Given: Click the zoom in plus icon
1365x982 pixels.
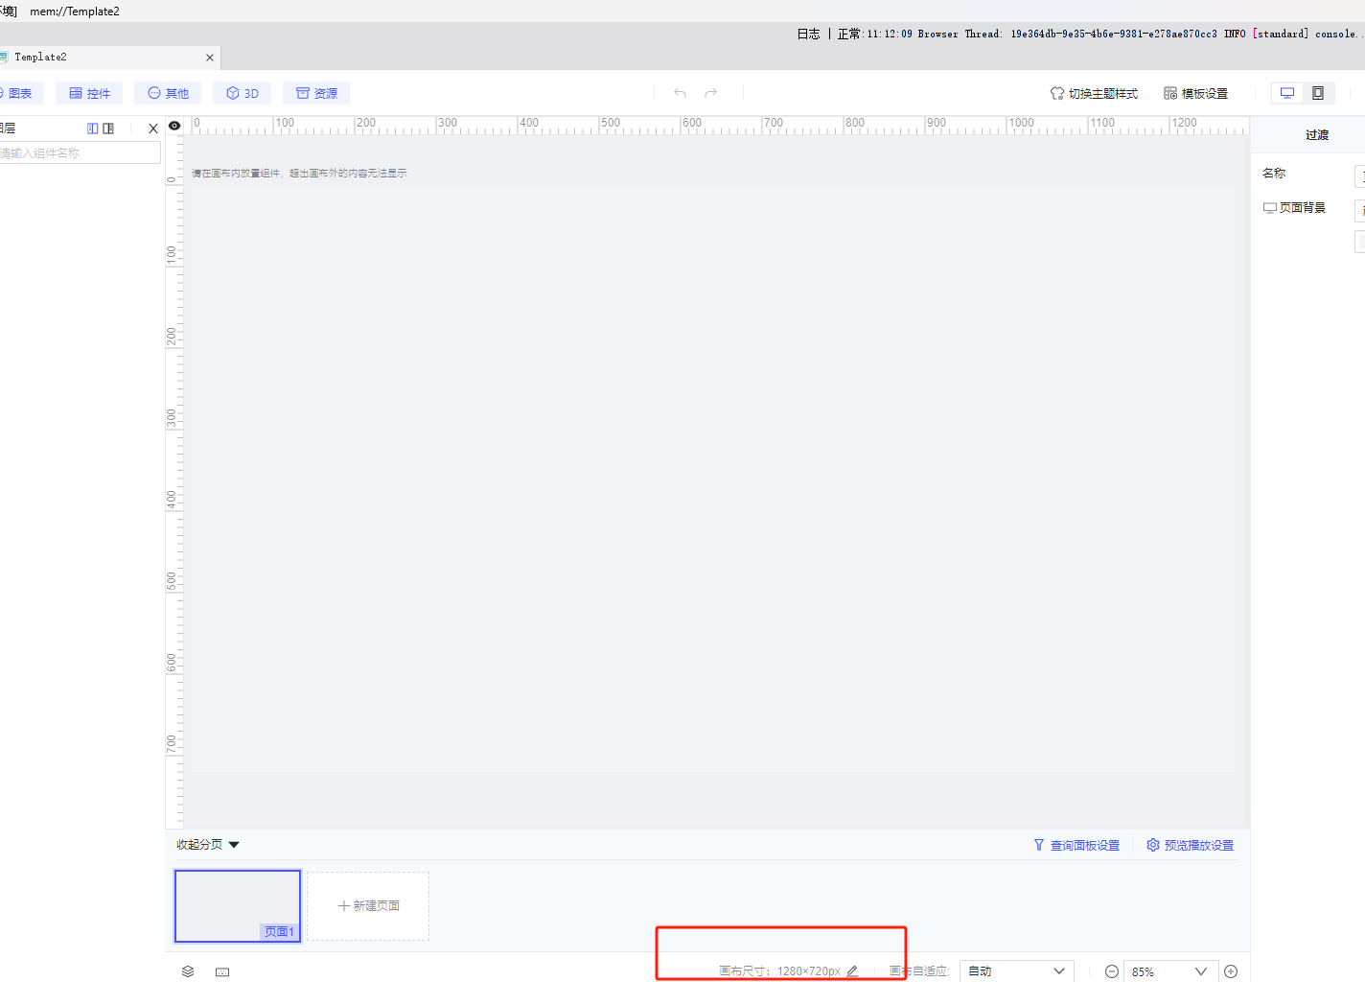Looking at the screenshot, I should tap(1231, 971).
